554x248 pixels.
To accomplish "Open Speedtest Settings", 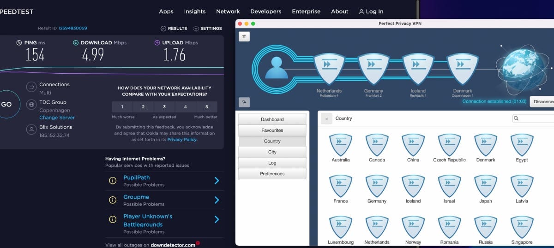I will coord(208,29).
